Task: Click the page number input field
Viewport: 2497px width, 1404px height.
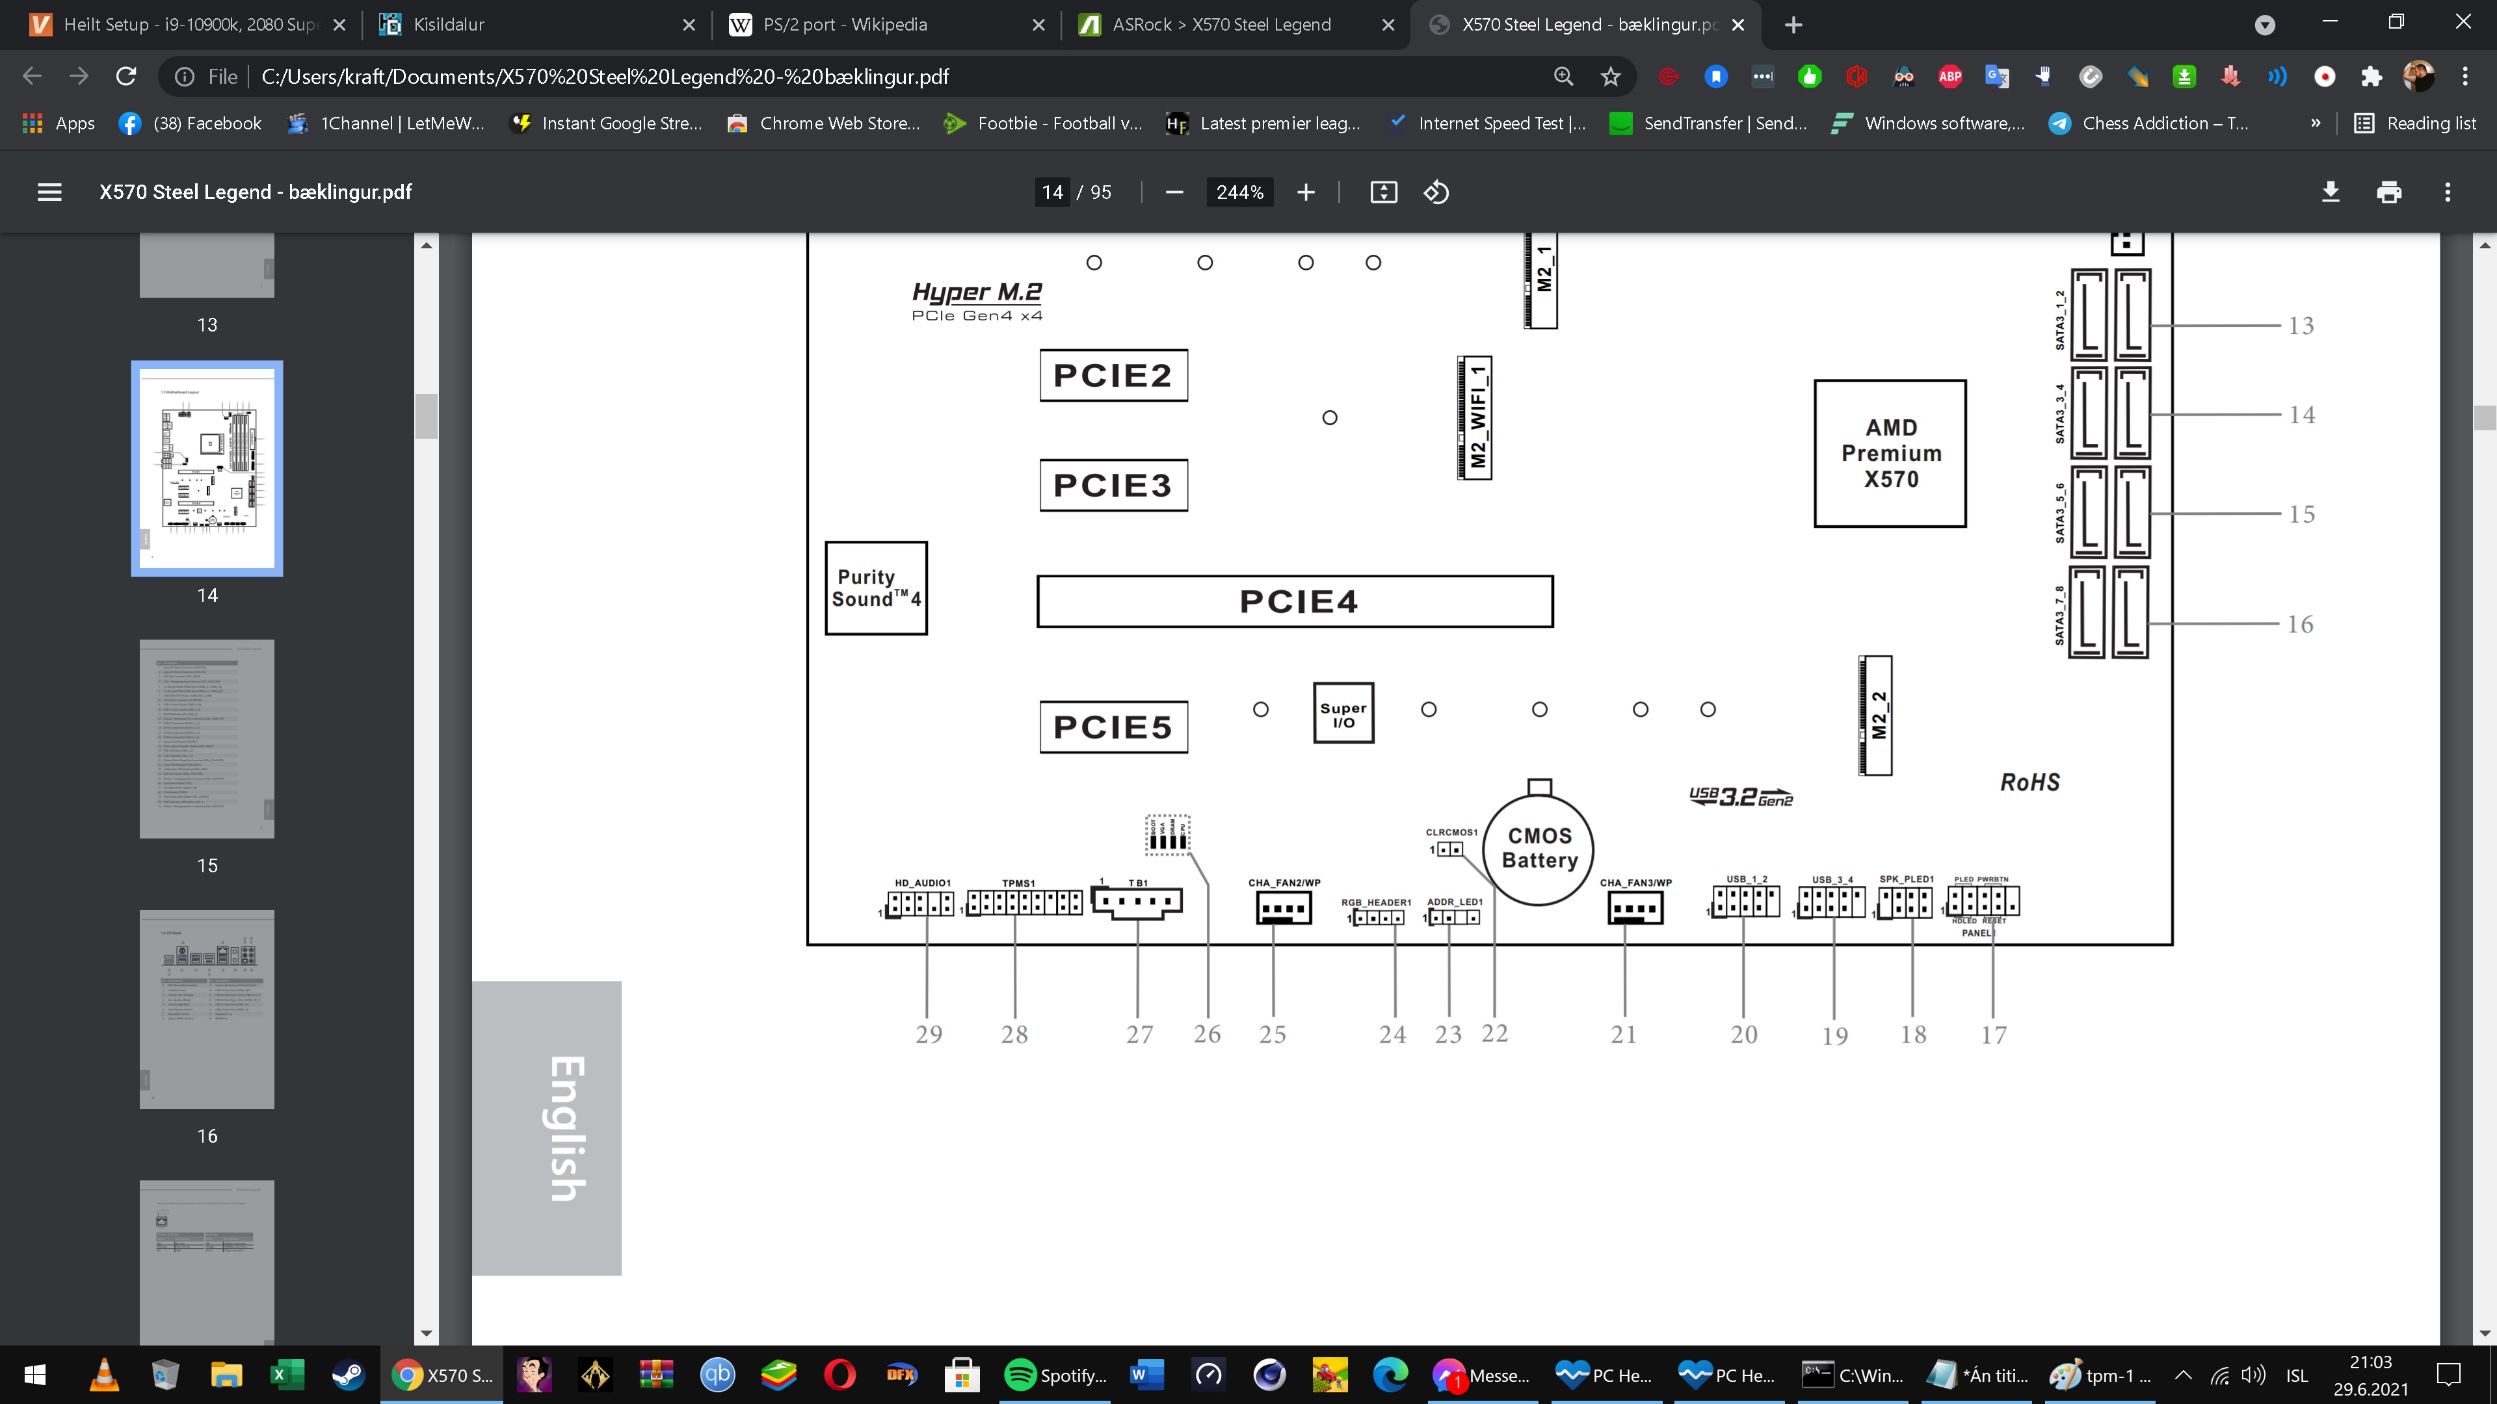Action: point(1053,192)
